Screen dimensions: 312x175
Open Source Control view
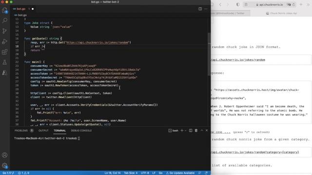[4, 31]
